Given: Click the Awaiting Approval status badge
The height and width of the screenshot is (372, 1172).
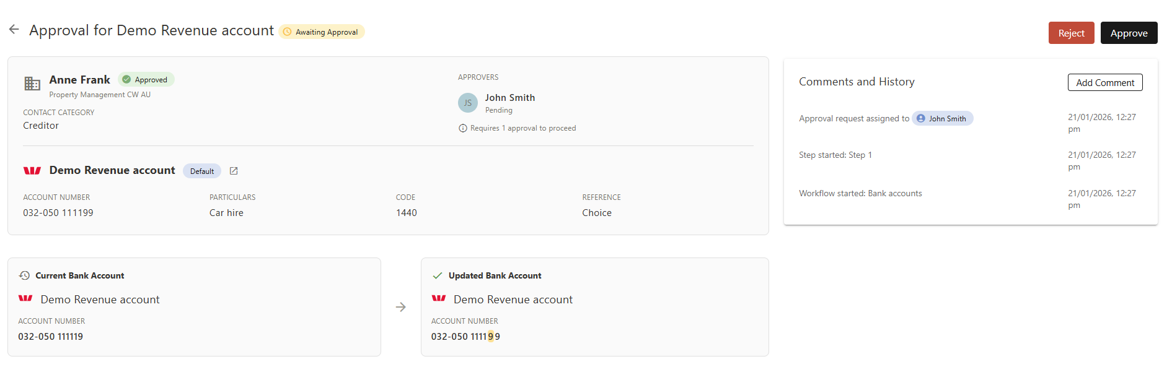Looking at the screenshot, I should [x=322, y=32].
